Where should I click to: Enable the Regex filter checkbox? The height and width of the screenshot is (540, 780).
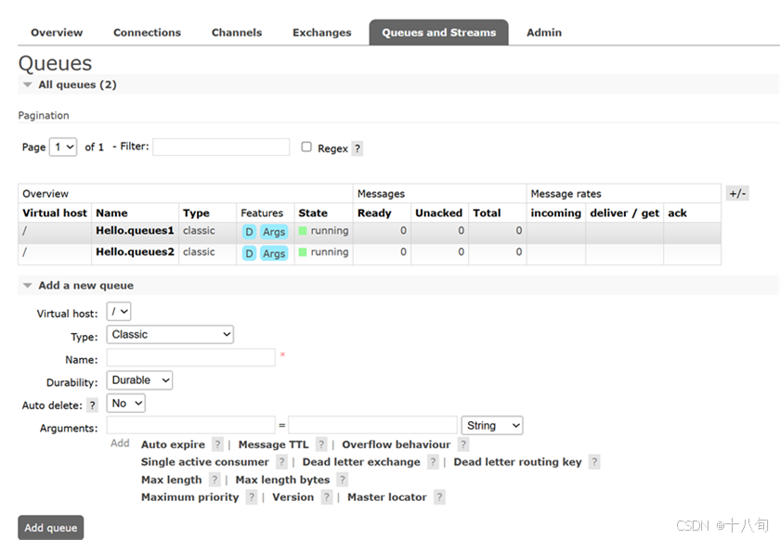point(306,147)
